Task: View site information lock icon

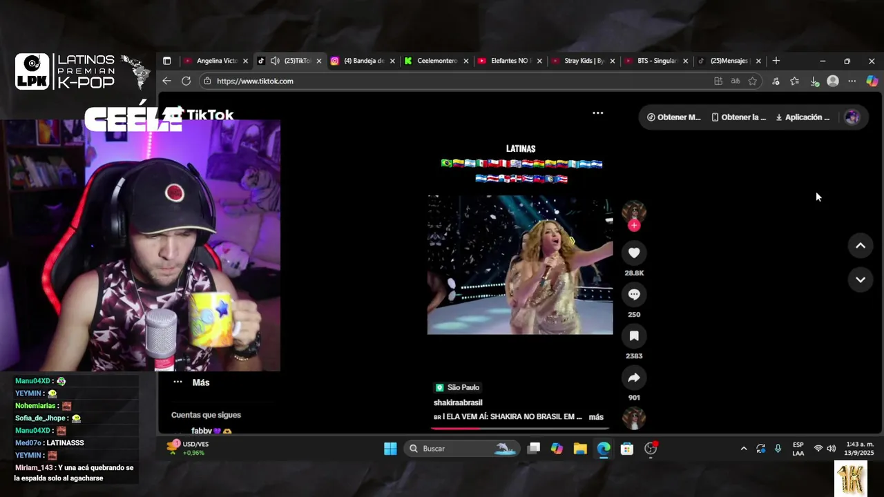Action: [207, 81]
